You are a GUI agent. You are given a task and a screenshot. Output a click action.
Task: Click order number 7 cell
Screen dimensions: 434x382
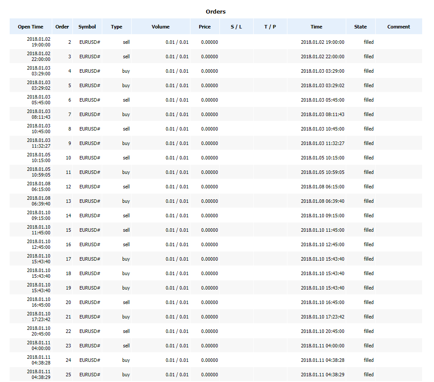pos(62,114)
